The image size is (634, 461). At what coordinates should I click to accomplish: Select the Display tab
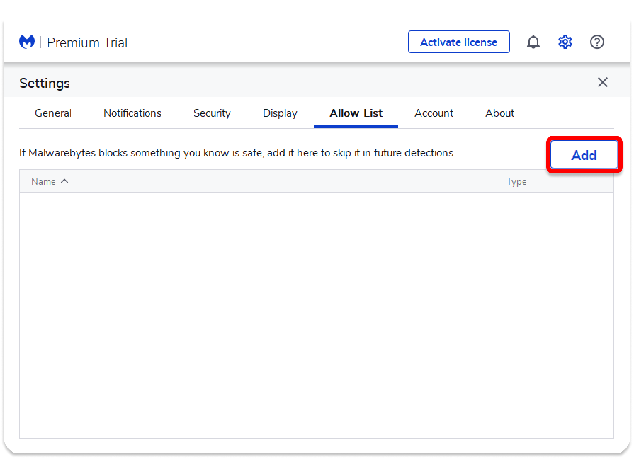[x=280, y=113]
